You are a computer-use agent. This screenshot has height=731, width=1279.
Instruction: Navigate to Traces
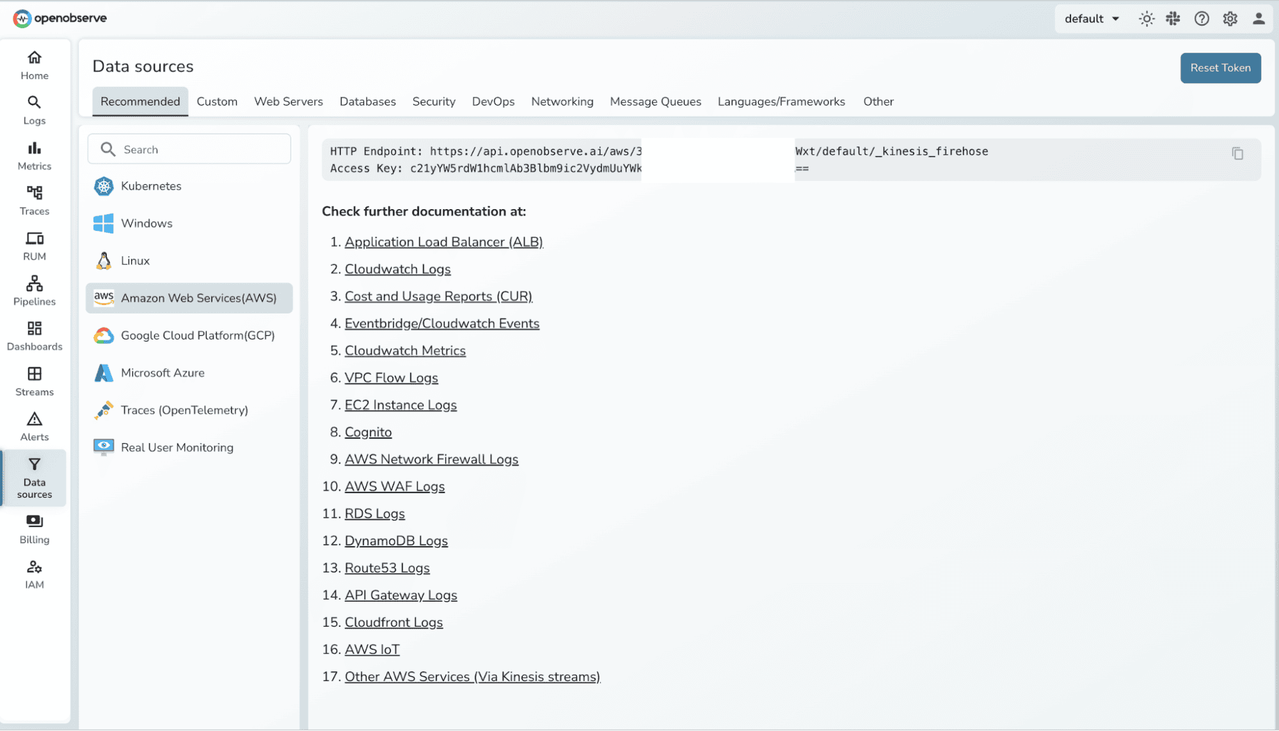(x=34, y=201)
